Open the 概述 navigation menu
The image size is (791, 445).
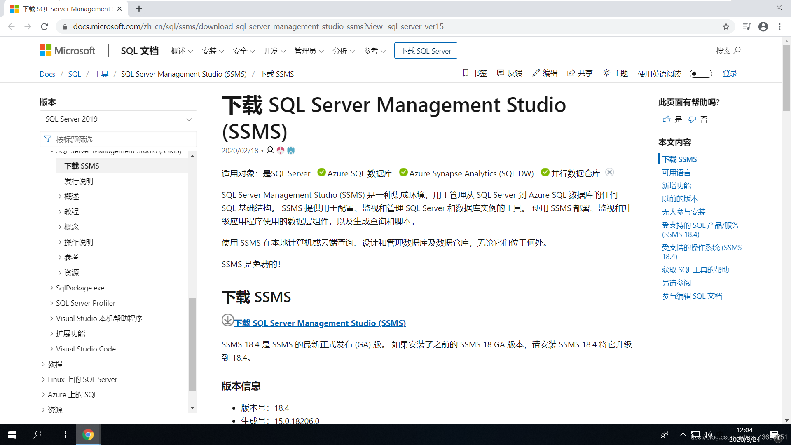pos(182,51)
